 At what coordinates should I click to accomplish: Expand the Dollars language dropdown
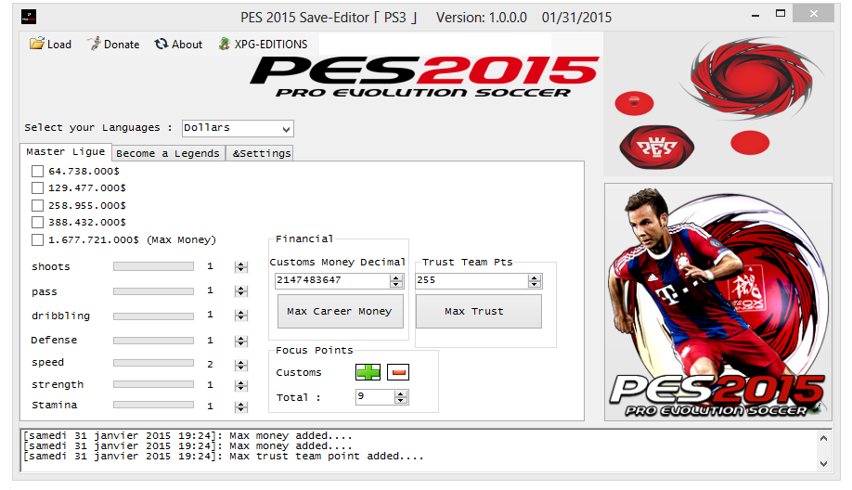tap(286, 128)
